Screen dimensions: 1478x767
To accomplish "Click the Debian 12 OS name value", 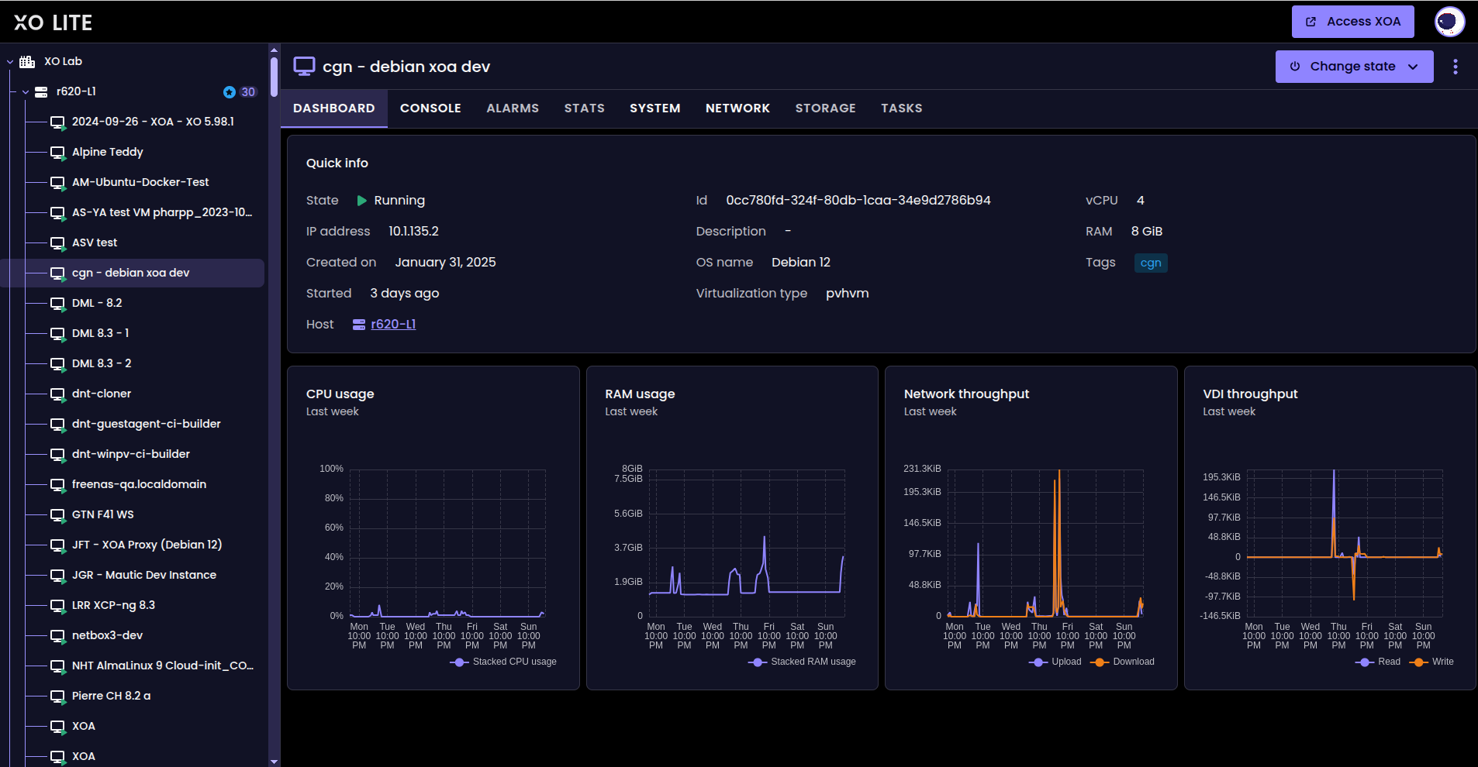I will 801,263.
